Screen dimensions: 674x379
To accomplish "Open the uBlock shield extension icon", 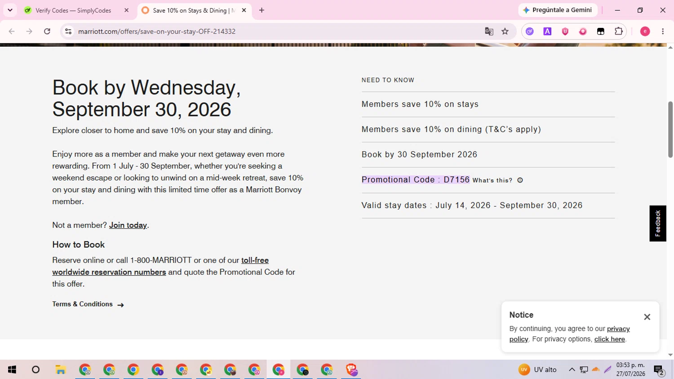I will pyautogui.click(x=565, y=31).
